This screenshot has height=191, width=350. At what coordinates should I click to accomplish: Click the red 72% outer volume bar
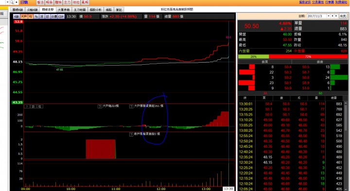(x=308, y=57)
